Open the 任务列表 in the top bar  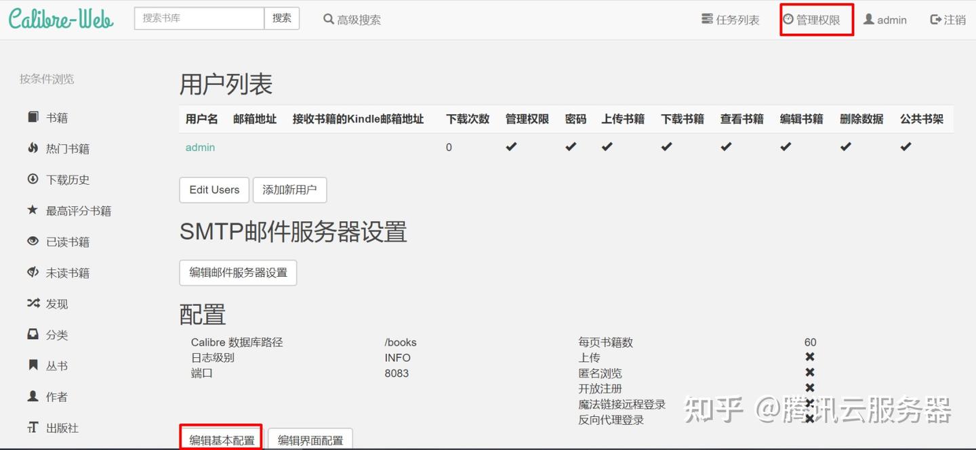[730, 19]
